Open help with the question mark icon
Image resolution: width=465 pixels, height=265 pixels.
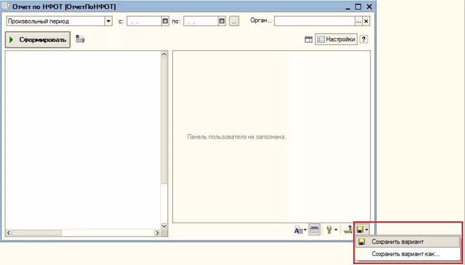pos(364,39)
